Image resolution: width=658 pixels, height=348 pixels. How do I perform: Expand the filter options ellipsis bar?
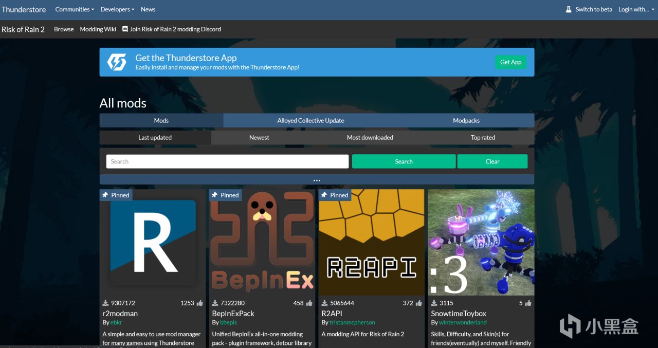pyautogui.click(x=317, y=180)
